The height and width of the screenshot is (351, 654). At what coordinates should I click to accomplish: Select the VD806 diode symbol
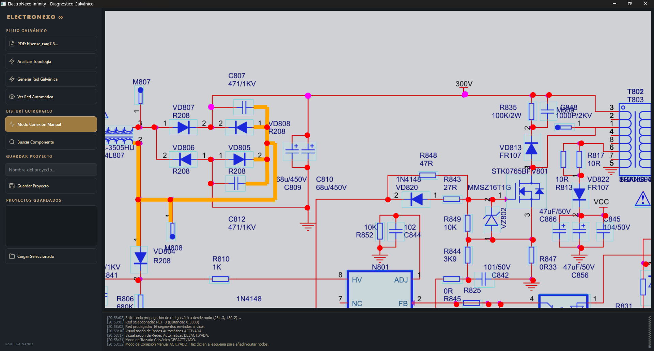point(183,159)
